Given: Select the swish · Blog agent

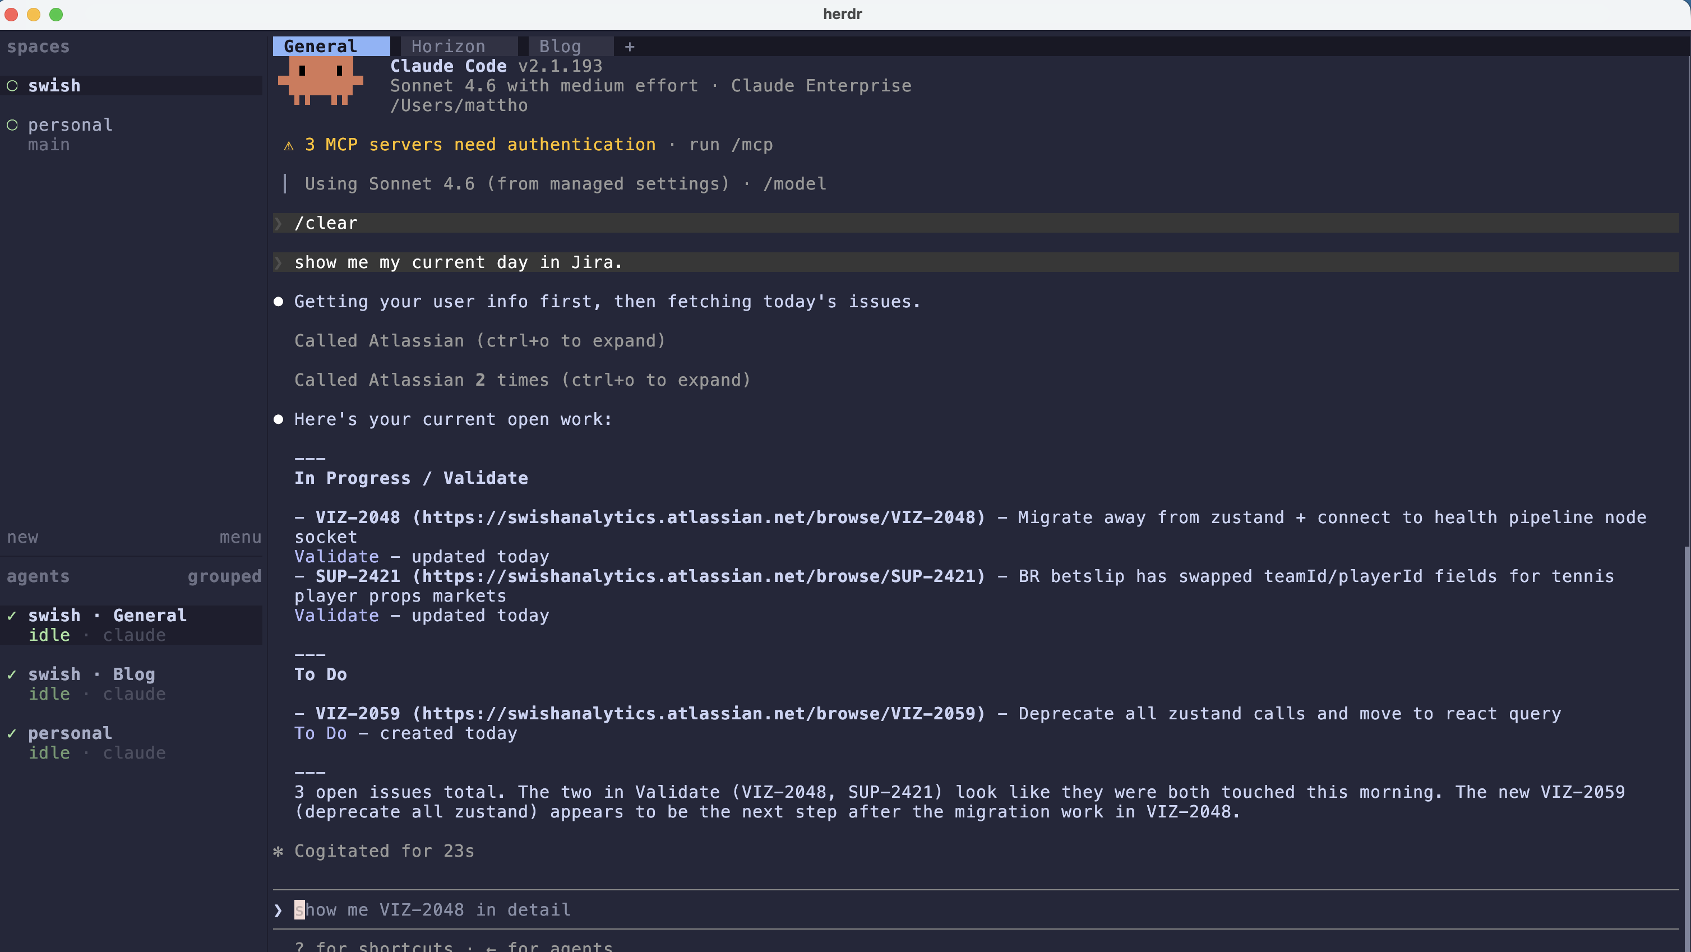Looking at the screenshot, I should pyautogui.click(x=131, y=684).
